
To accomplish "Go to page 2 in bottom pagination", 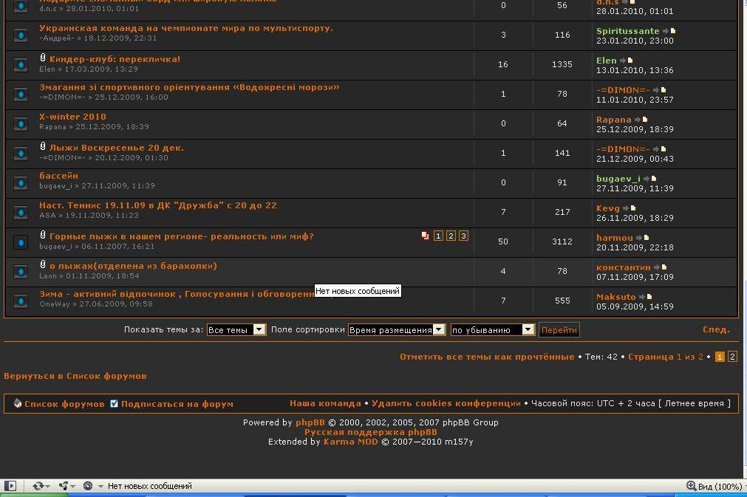I will click(x=732, y=357).
